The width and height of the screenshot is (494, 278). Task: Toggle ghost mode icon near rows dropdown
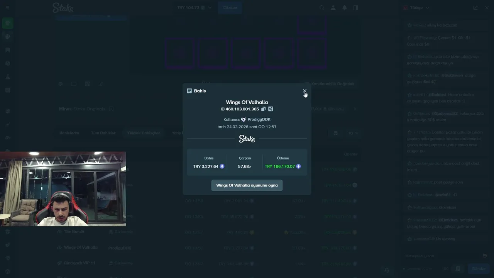coord(335,133)
